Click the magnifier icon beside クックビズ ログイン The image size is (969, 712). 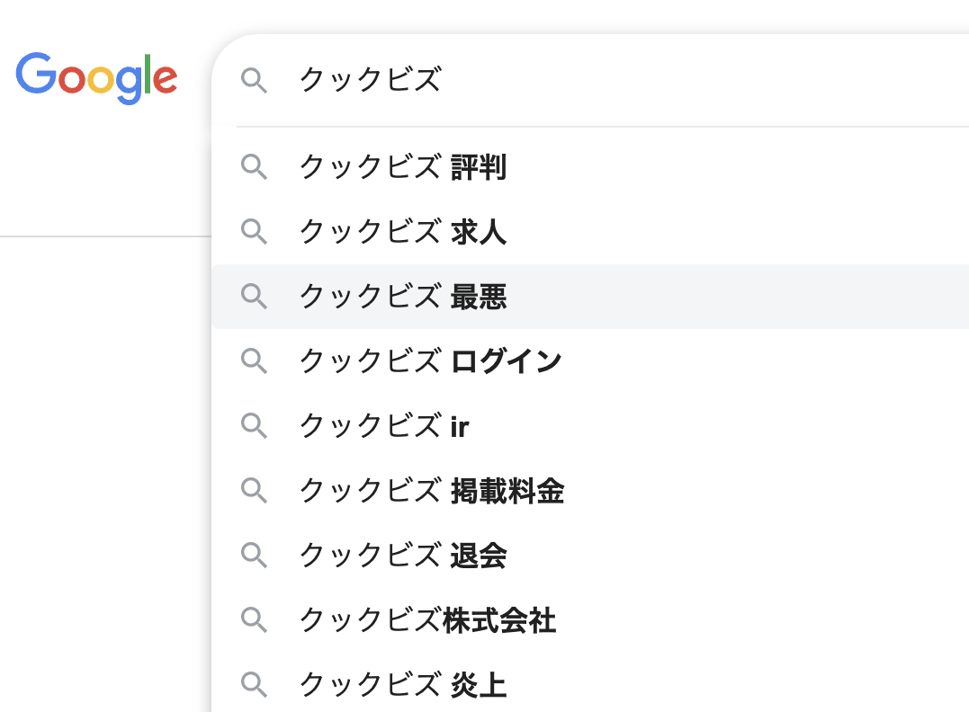[255, 361]
